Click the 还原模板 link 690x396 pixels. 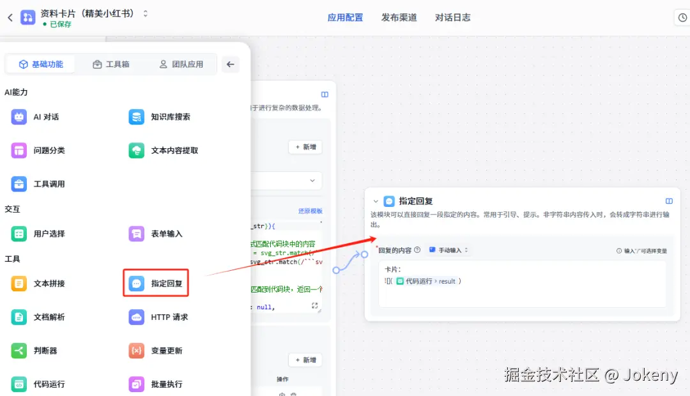[x=310, y=211]
